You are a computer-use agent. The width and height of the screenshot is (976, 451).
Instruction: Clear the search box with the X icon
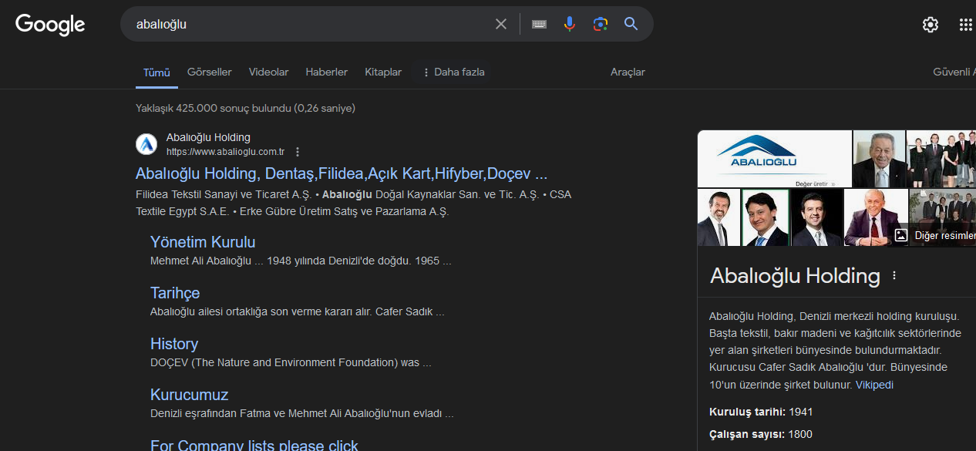click(501, 24)
